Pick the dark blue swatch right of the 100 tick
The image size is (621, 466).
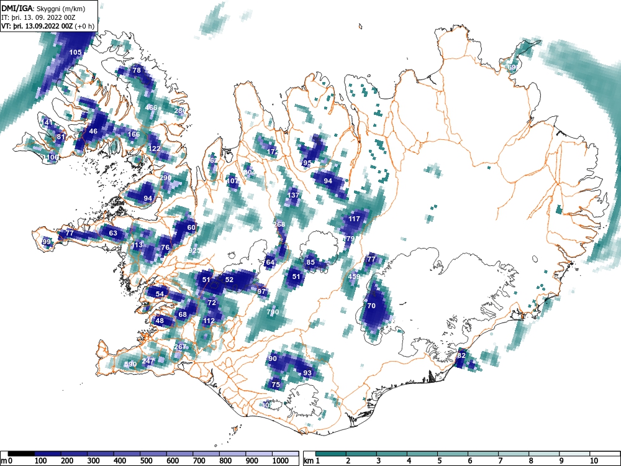tap(48, 454)
